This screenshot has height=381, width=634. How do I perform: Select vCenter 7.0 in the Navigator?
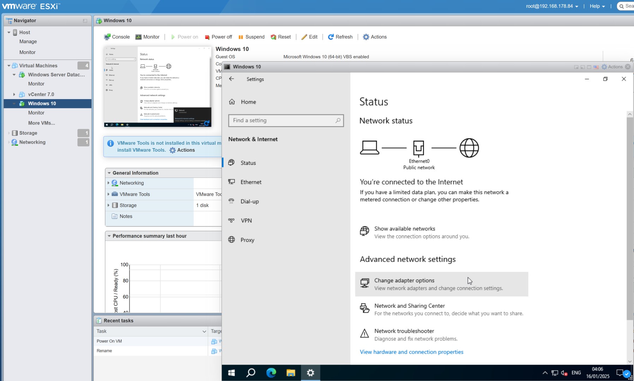coord(41,95)
